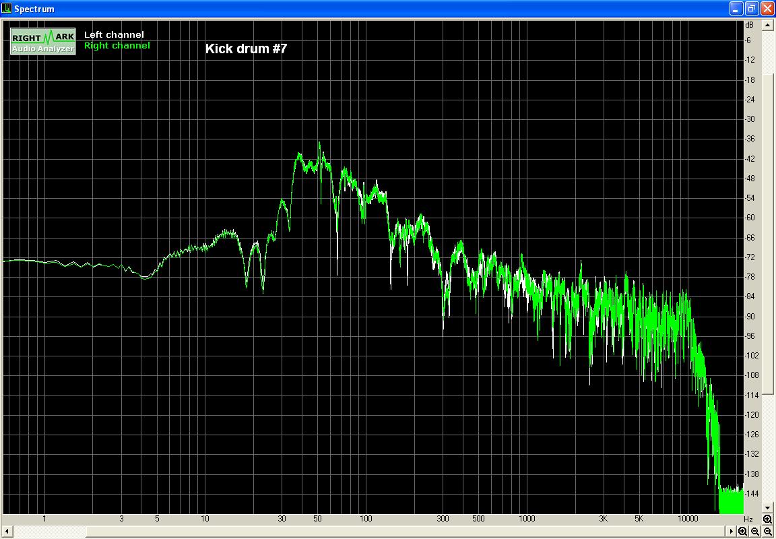Click the 'Hz' axis unit label

point(748,519)
